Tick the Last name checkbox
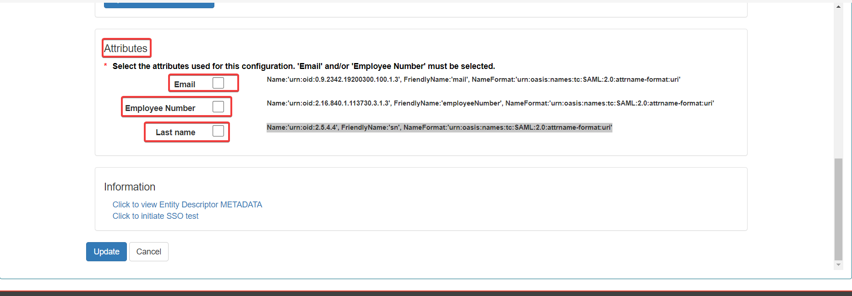Image resolution: width=852 pixels, height=296 pixels. click(x=218, y=131)
